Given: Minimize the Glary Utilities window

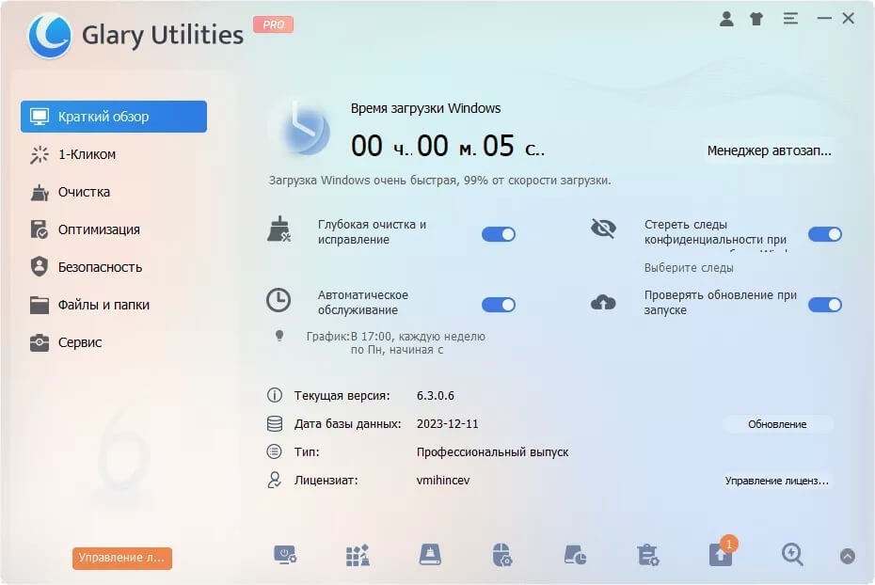Looking at the screenshot, I should [x=824, y=19].
